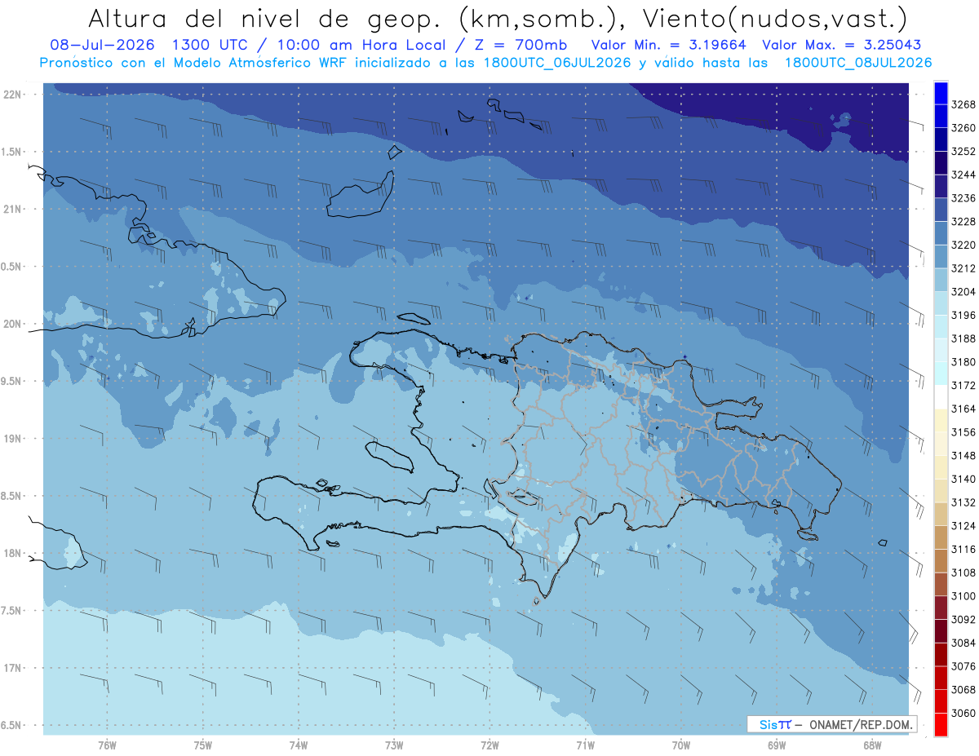The image size is (979, 756).
Task: Click the '17N' latitude label
Action: [x=12, y=668]
